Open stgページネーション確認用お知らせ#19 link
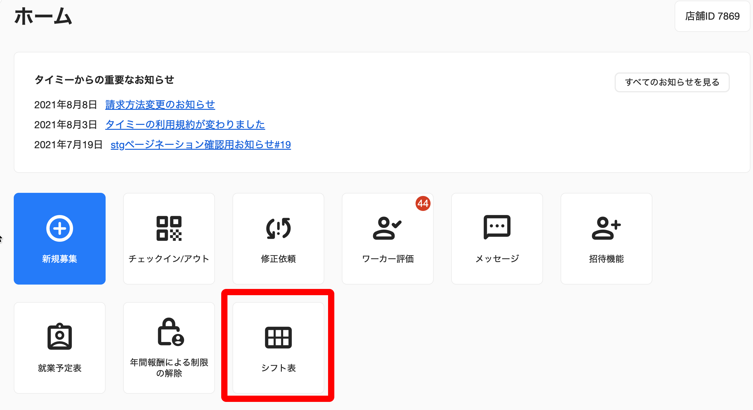Screen dimensions: 753x410 point(201,144)
